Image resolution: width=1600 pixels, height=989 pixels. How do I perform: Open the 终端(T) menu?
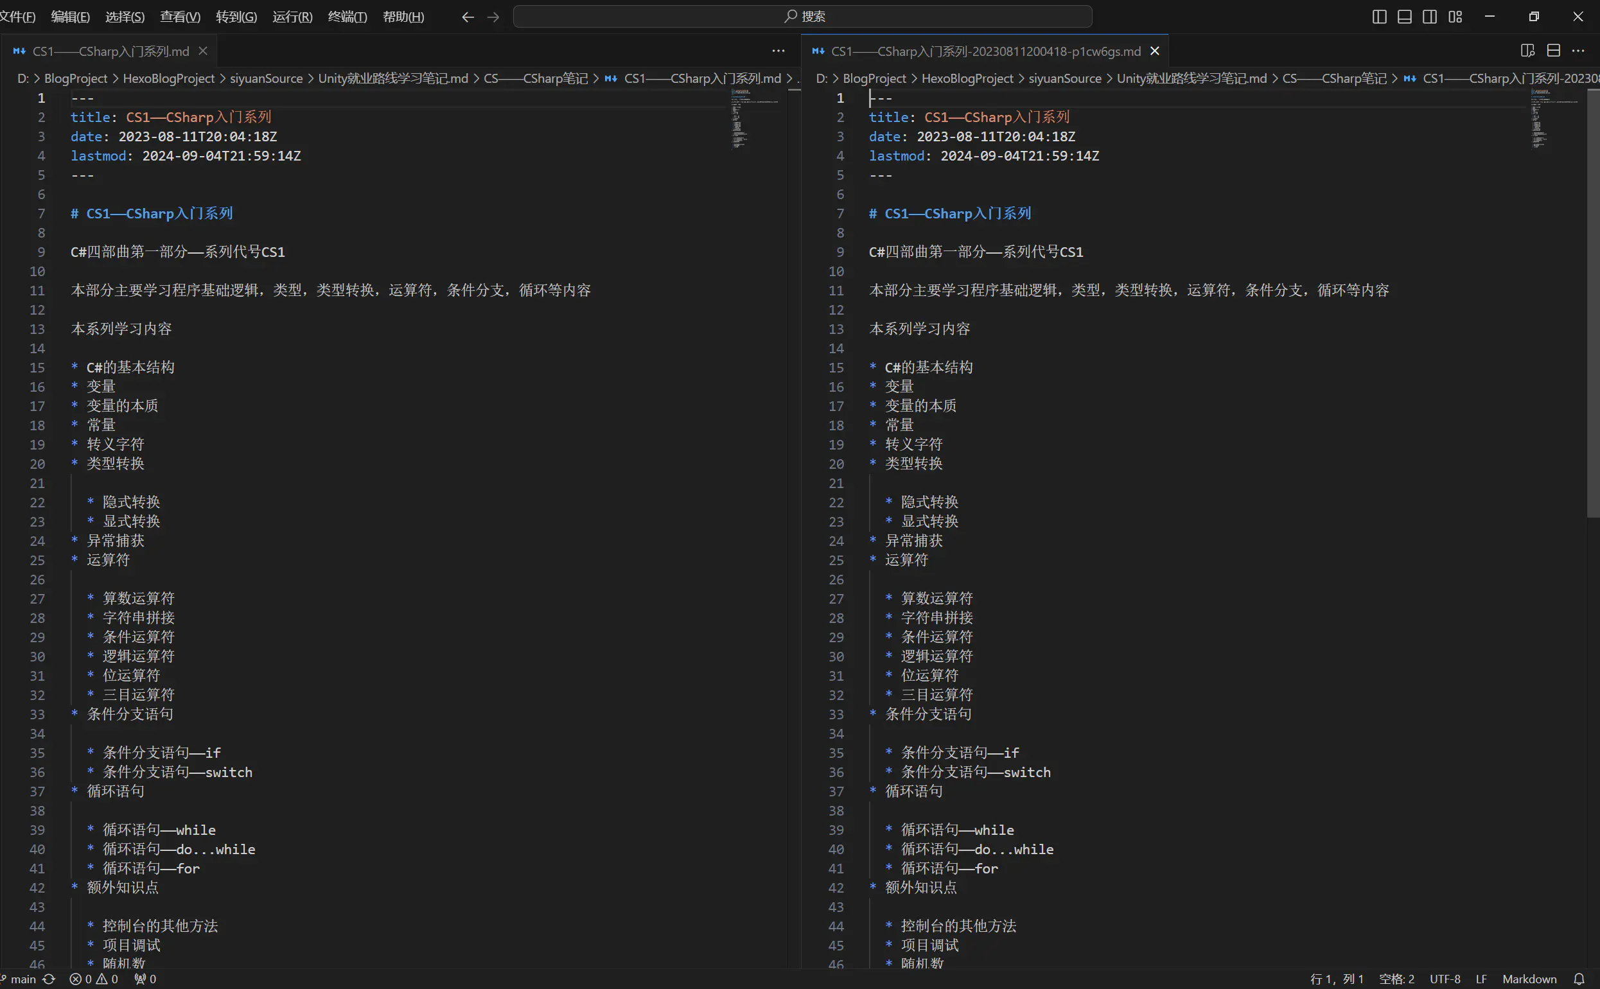pos(347,17)
